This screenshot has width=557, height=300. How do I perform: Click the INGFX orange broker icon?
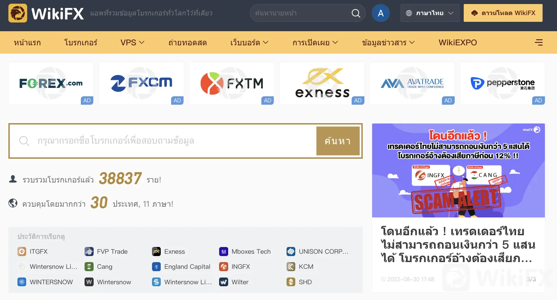223,266
